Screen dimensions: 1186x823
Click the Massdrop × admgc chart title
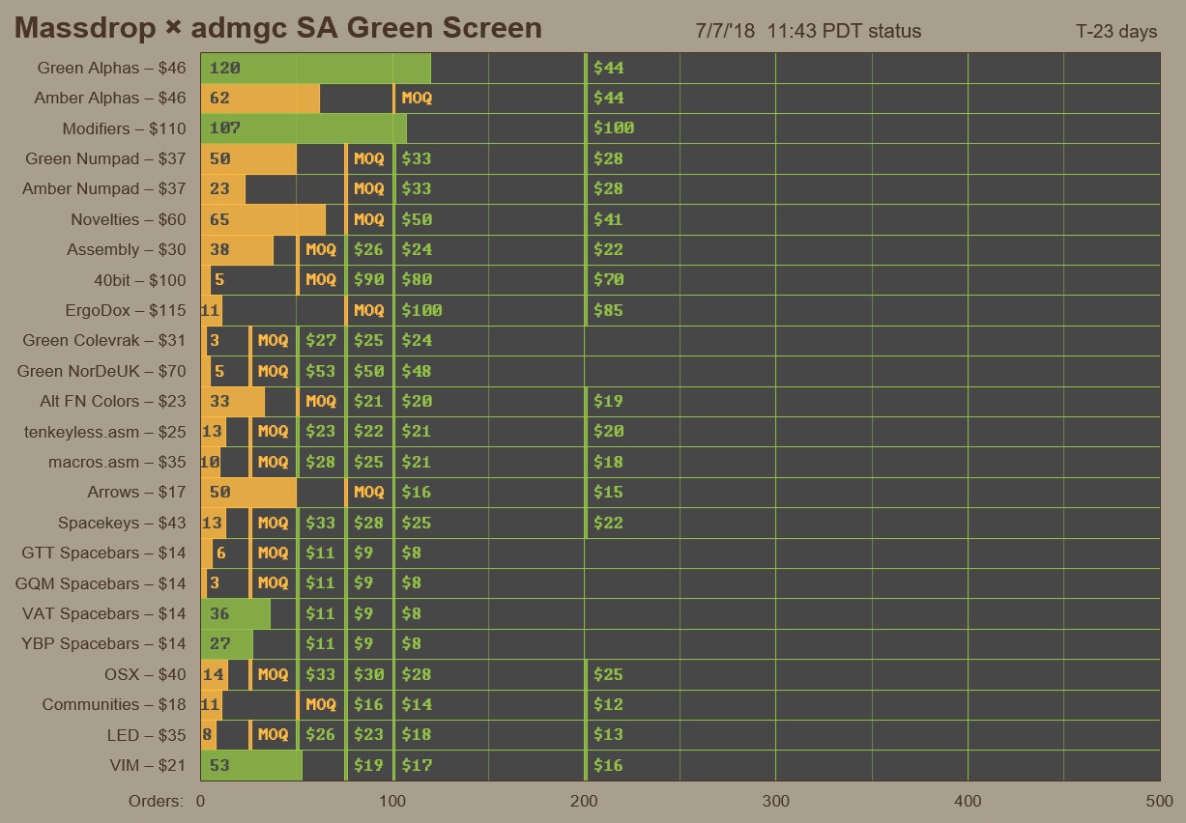point(278,28)
